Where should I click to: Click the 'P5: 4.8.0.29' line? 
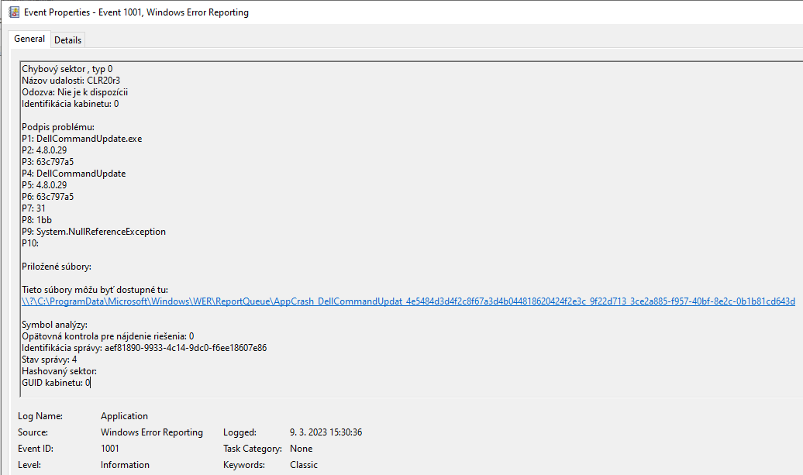44,185
